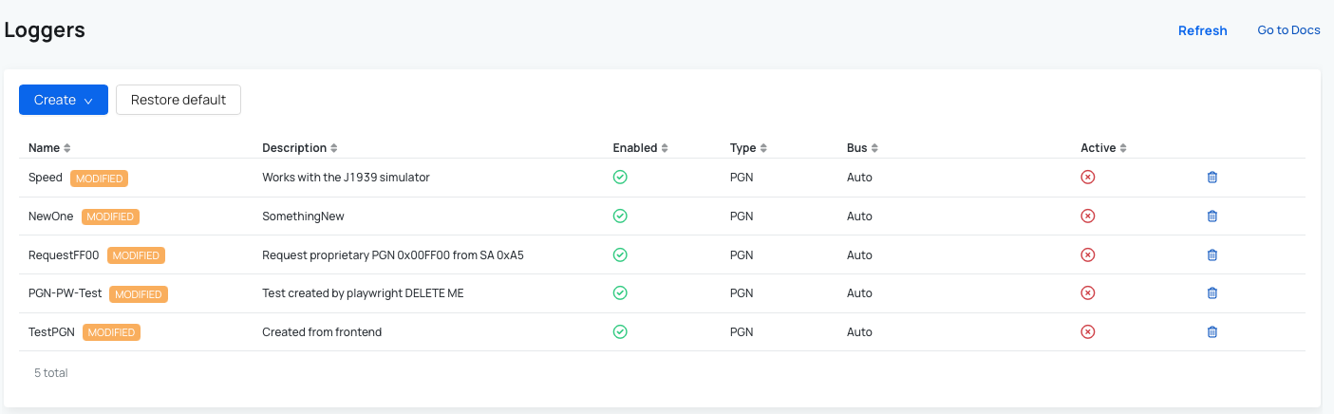Viewport: 1334px width, 414px height.
Task: Click the trash icon in TestPGN row
Action: (1212, 332)
